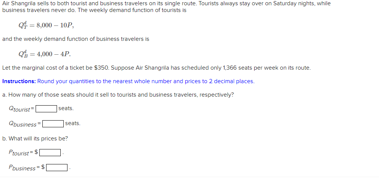Click the 'weekly demand function of business travelers' line
Screen dimensions: 379x179
coord(76,39)
